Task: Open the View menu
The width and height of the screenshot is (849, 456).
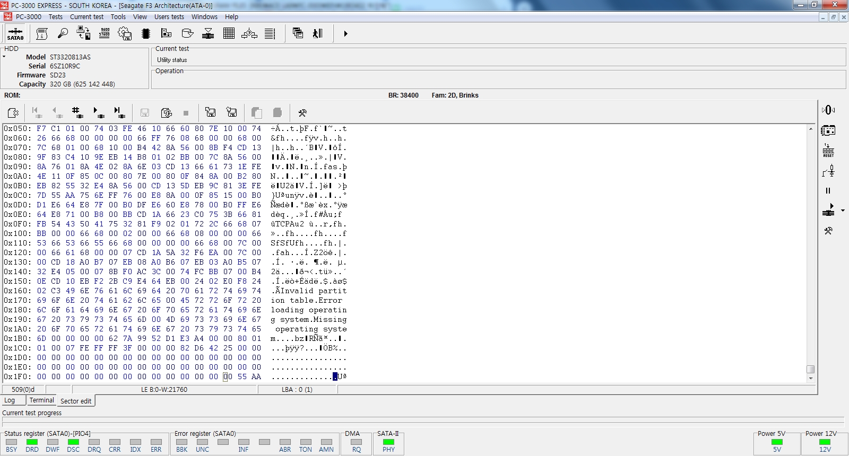Action: 140,16
